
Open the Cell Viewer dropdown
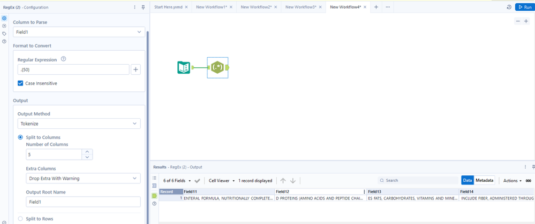(x=222, y=181)
